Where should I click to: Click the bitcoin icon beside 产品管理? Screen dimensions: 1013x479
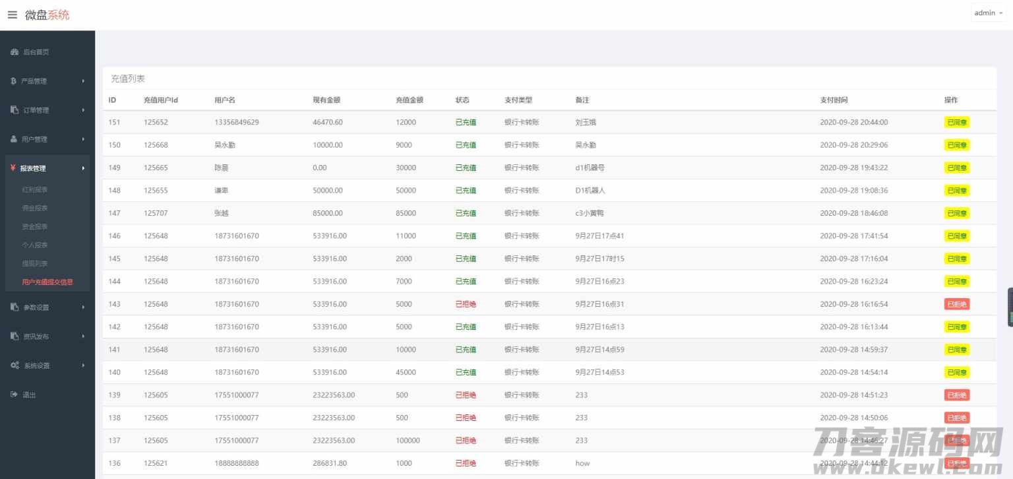14,81
